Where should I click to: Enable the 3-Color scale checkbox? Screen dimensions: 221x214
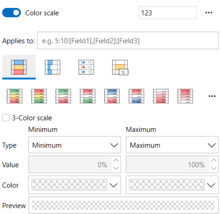(x=6, y=118)
